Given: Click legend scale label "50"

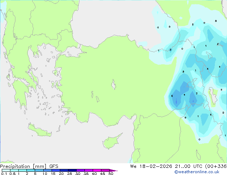Looking at the screenshot, I should [111, 174].
